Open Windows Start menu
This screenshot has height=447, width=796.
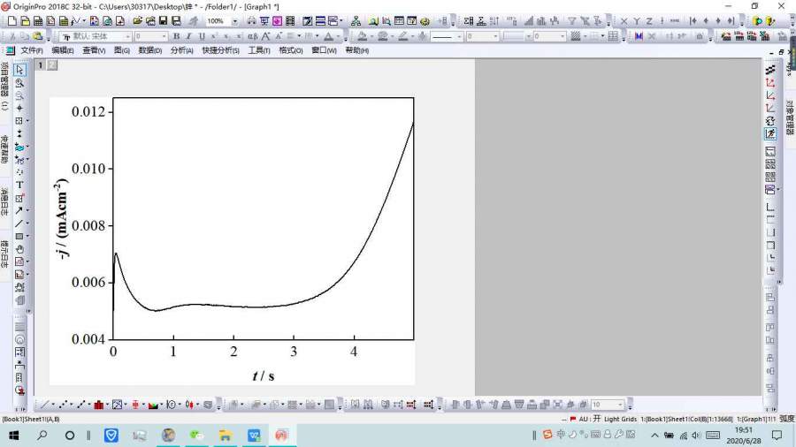tap(14, 436)
